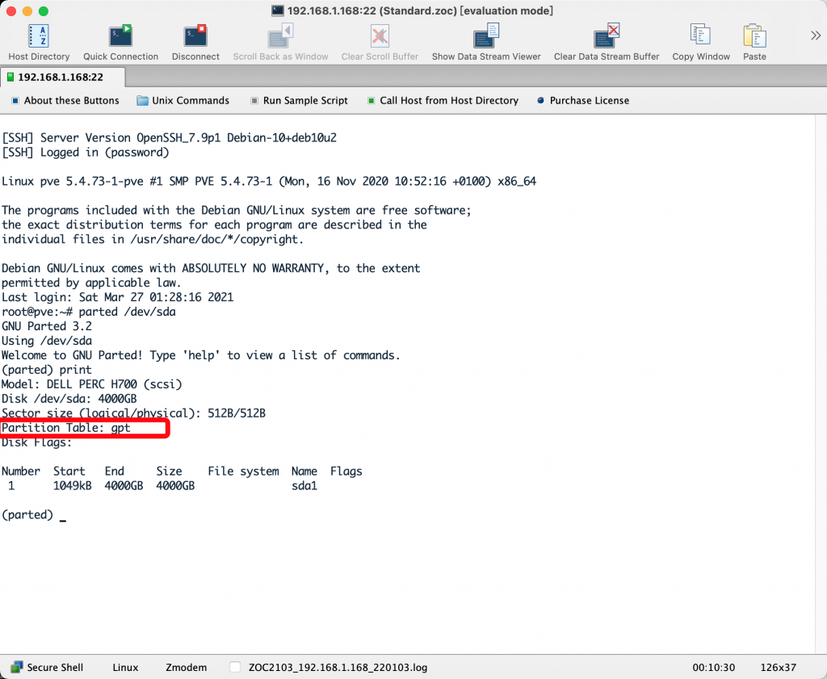Click the 'Disk /dev/sda: 4000GB' line
The width and height of the screenshot is (827, 679).
click(x=69, y=399)
